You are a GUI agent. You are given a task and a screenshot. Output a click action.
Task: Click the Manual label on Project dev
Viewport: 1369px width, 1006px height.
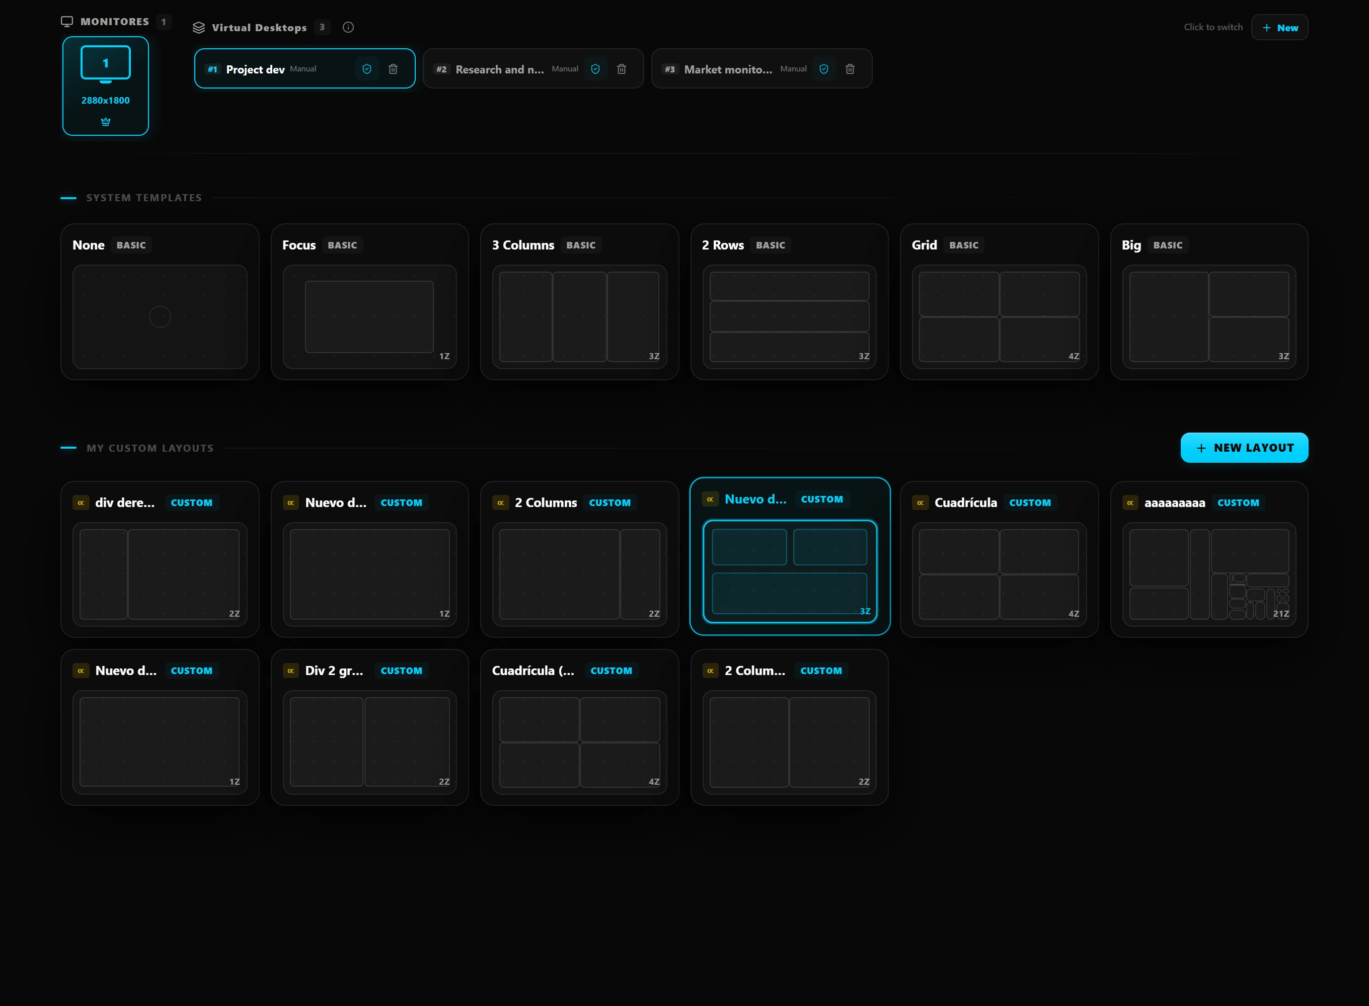point(303,69)
